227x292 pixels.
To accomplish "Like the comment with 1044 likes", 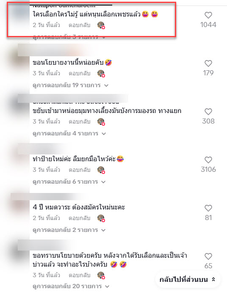I will pyautogui.click(x=208, y=15).
